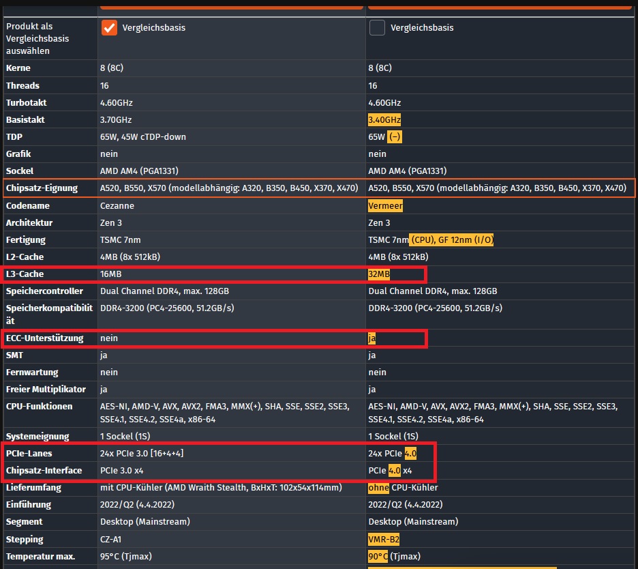Click the Architektur row label
Screen dimensions: 638x569
point(29,223)
